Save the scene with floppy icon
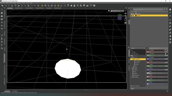 coord(2,19)
